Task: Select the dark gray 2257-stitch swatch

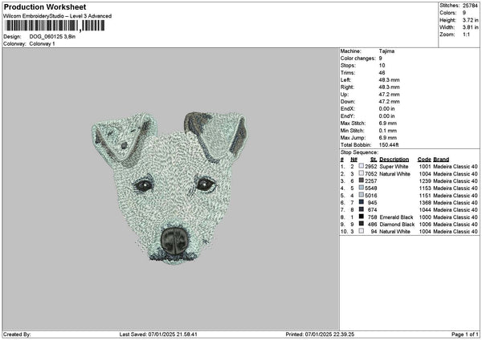Action: pyautogui.click(x=361, y=180)
